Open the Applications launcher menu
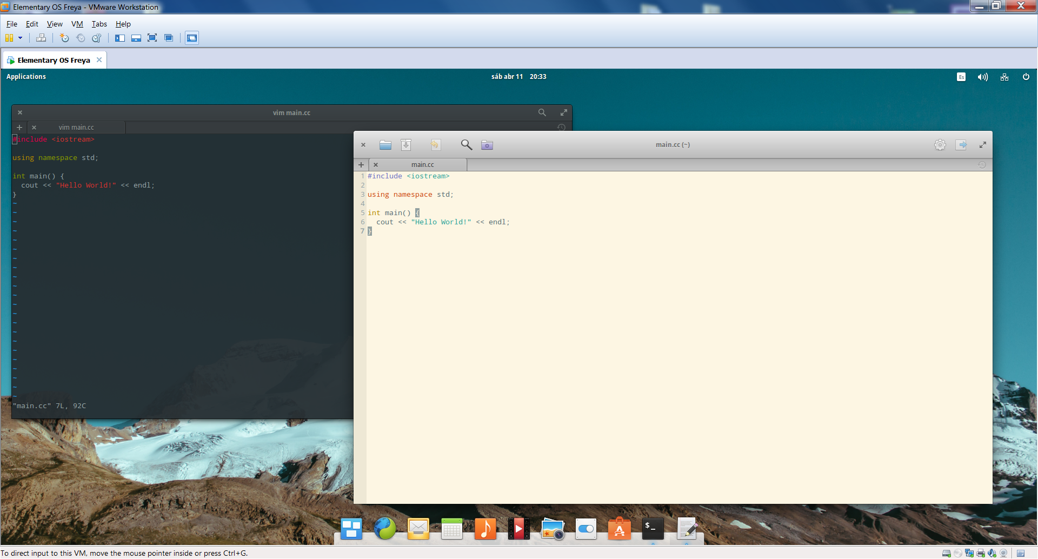This screenshot has height=559, width=1038. click(26, 77)
